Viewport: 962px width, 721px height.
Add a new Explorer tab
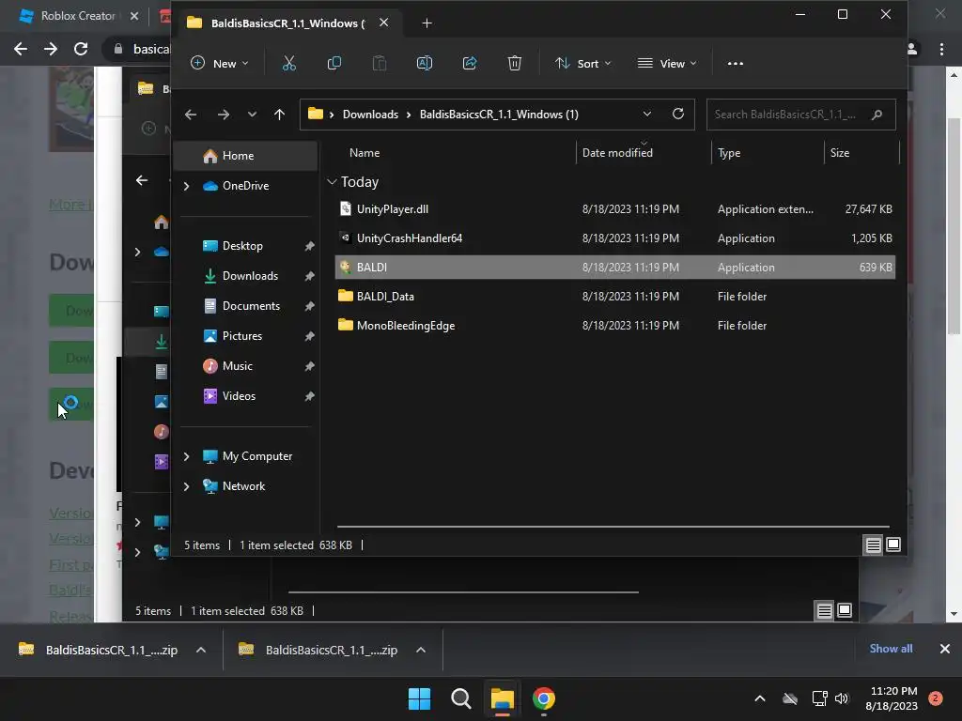pos(427,23)
